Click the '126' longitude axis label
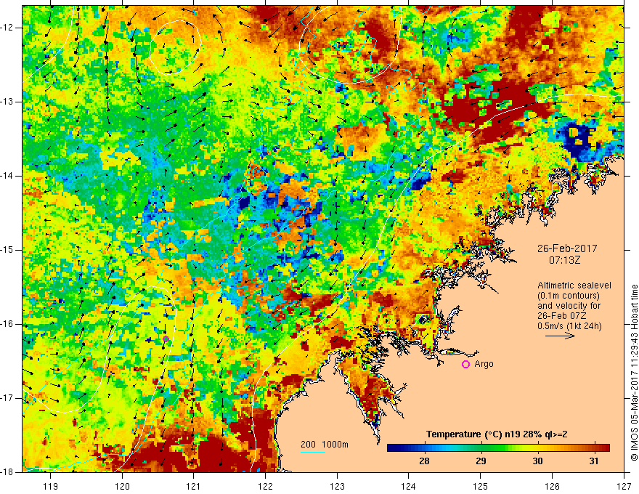 [x=552, y=486]
